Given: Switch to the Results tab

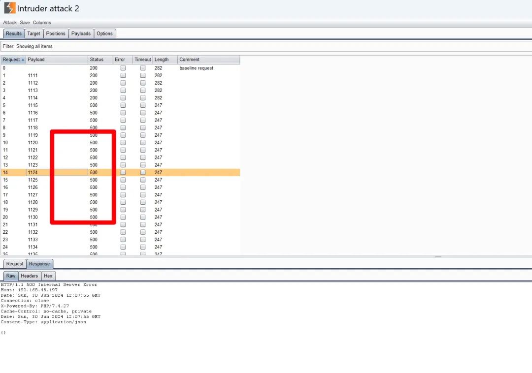Looking at the screenshot, I should tap(14, 33).
